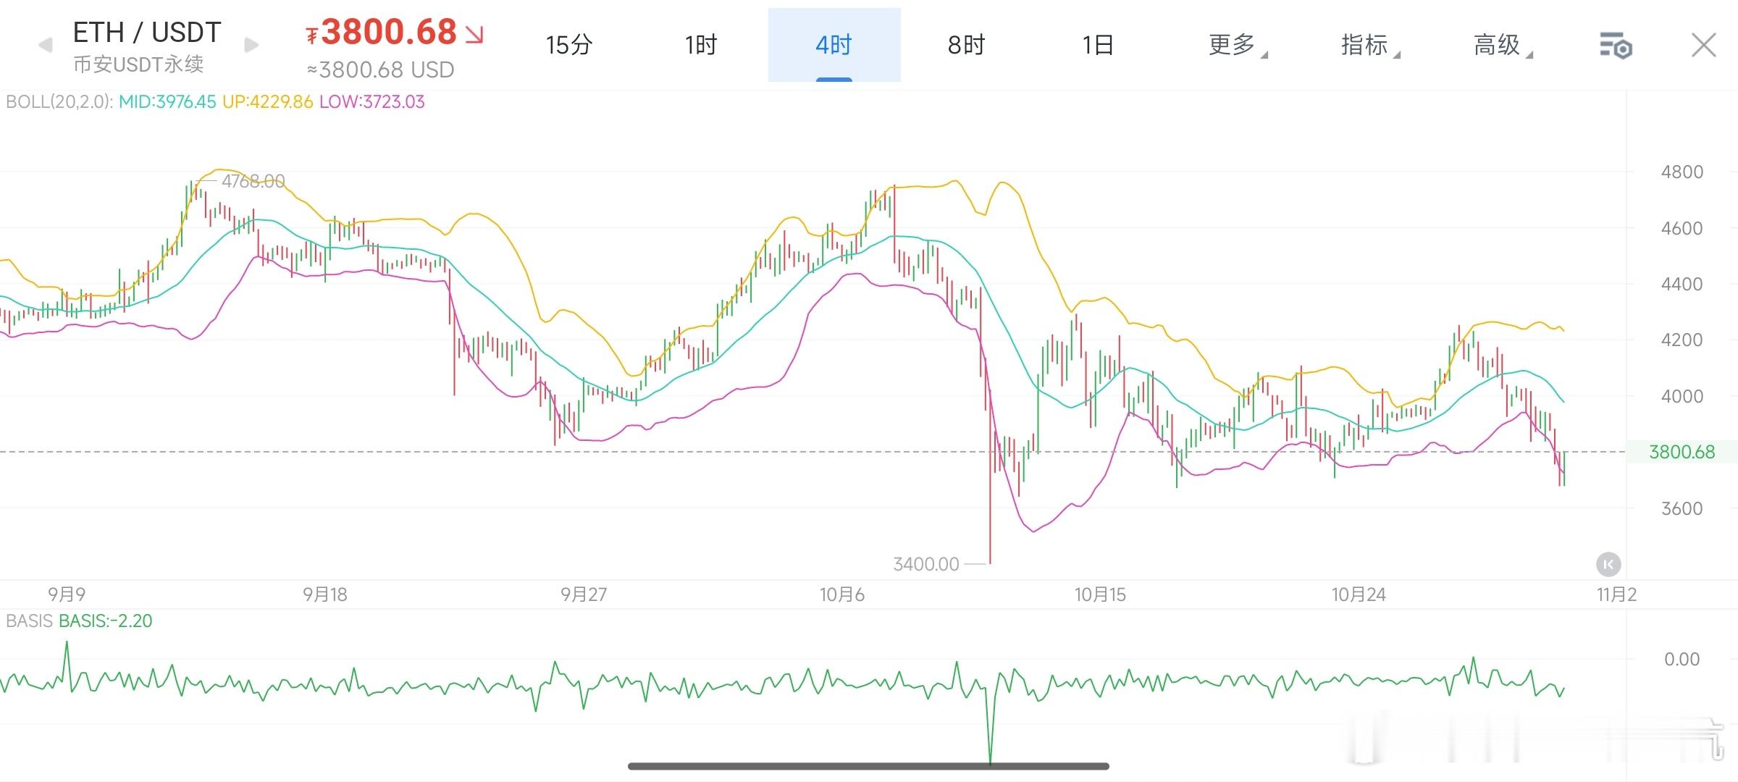Click the next trading pair right arrow
The image size is (1738, 782).
point(251,46)
